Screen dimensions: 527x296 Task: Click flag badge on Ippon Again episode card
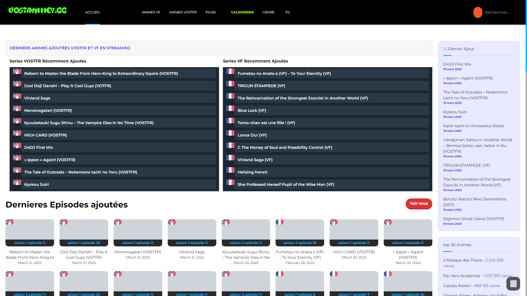[x=388, y=222]
